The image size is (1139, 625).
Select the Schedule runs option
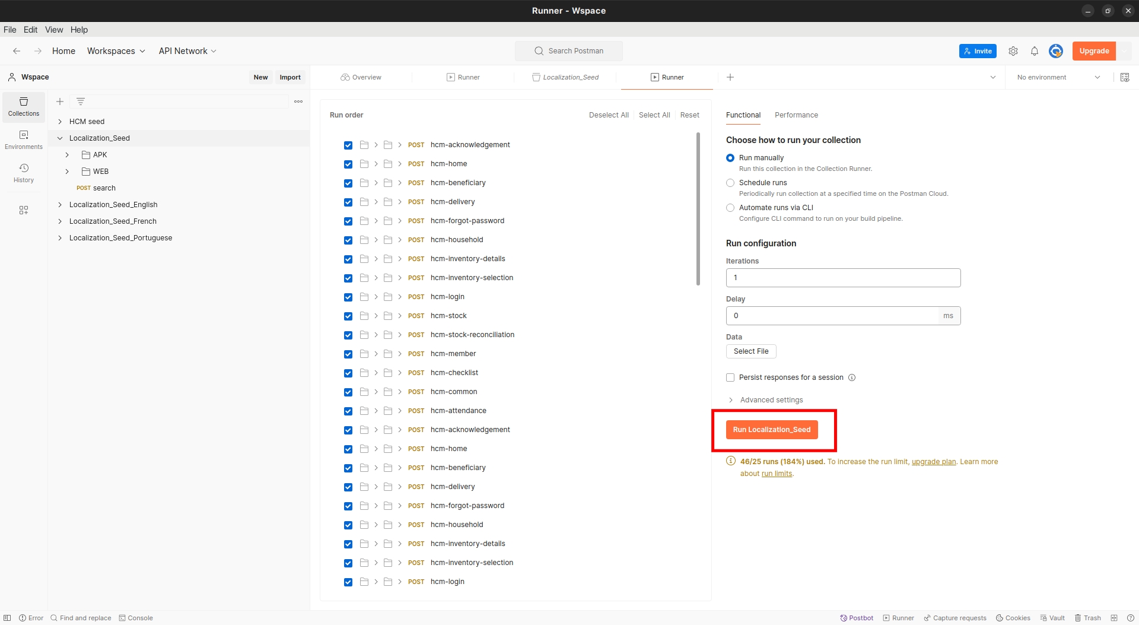[730, 183]
